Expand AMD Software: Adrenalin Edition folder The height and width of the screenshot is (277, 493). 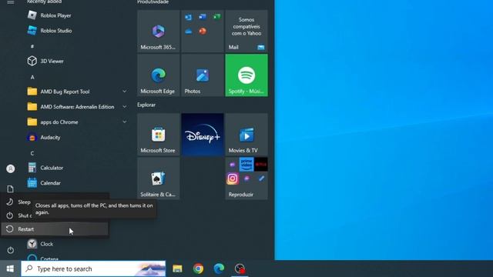[x=125, y=107]
